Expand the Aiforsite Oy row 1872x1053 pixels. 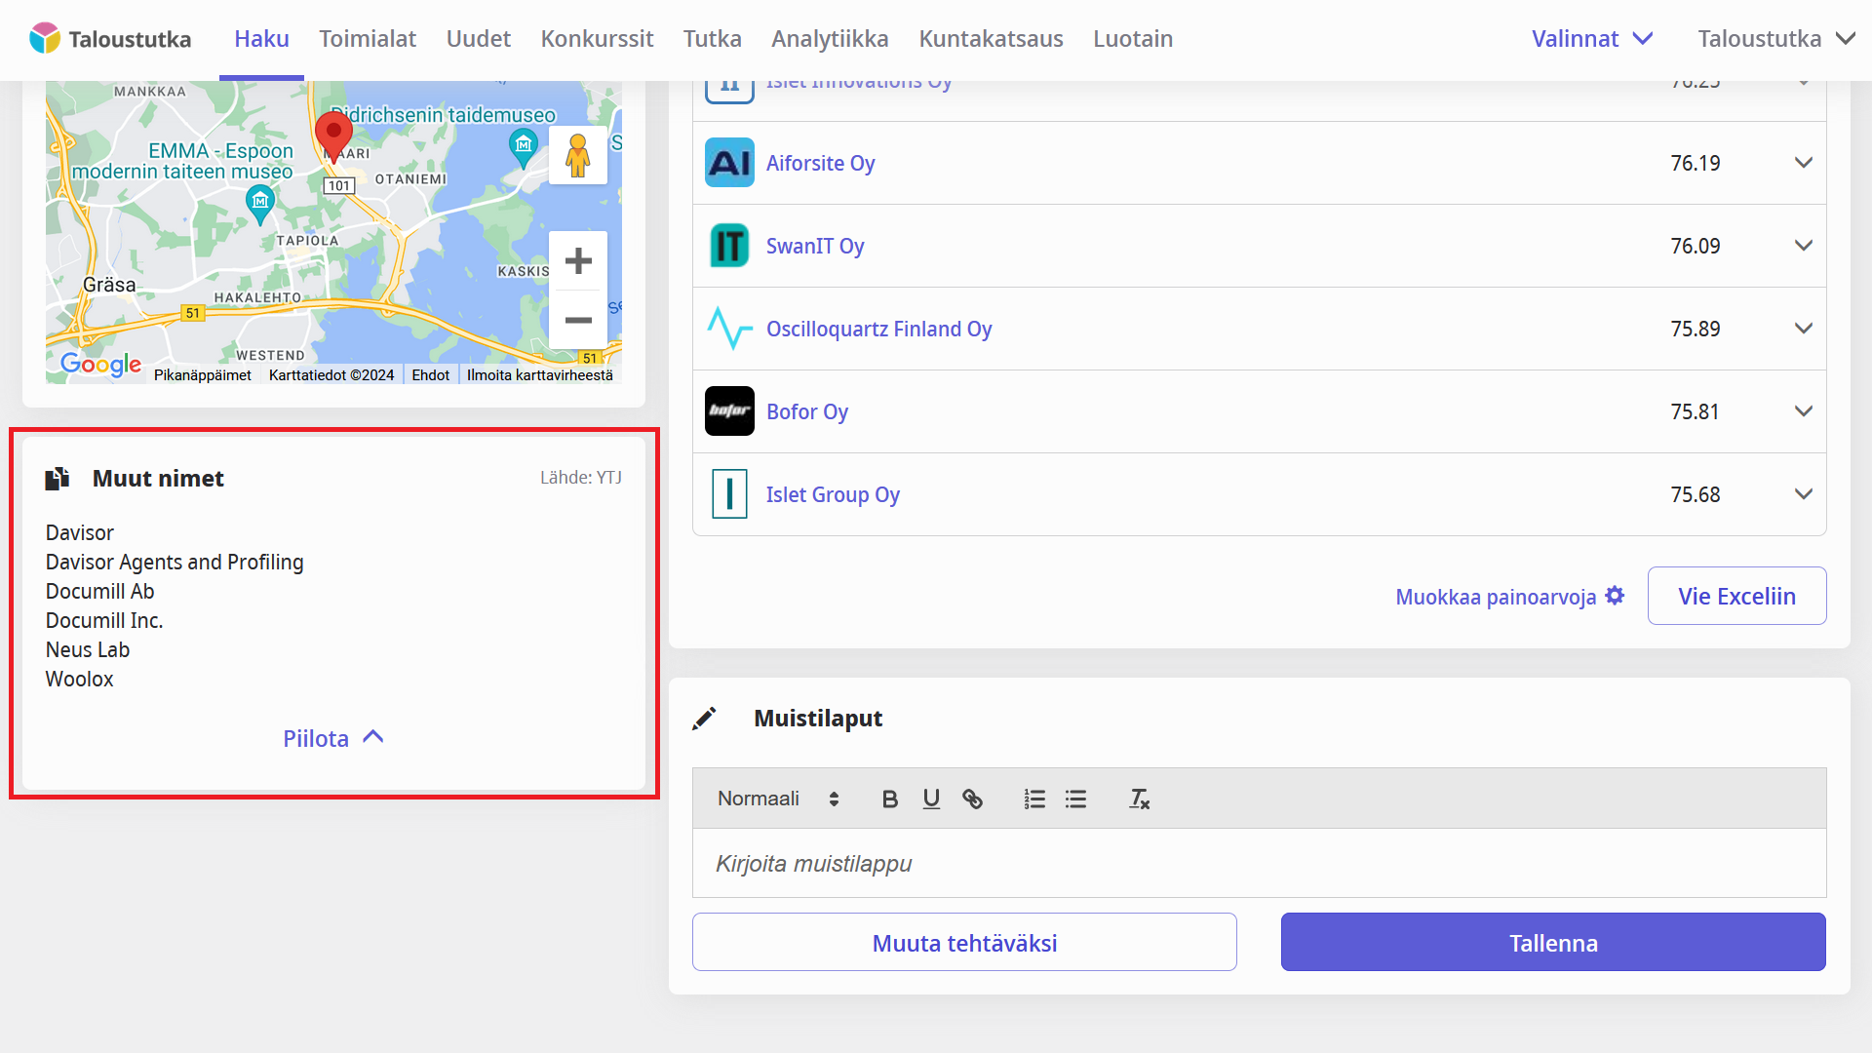pos(1804,163)
